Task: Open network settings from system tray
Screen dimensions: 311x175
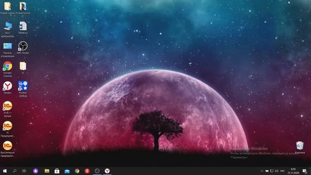Action: pos(272,171)
